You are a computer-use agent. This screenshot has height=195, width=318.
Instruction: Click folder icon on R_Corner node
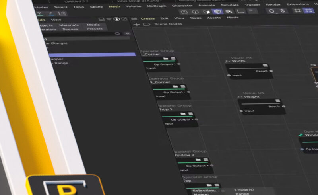pyautogui.click(x=175, y=86)
